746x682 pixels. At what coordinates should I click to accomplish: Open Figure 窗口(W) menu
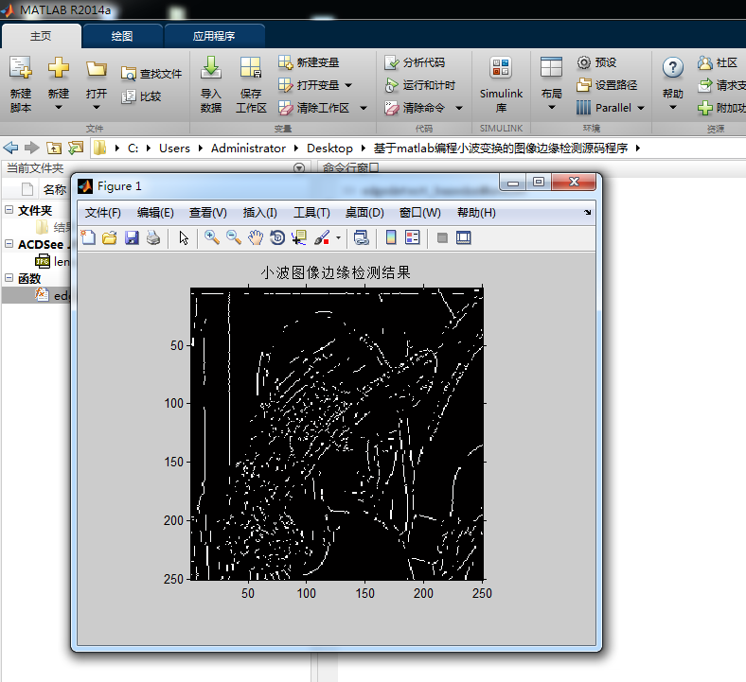coord(419,213)
